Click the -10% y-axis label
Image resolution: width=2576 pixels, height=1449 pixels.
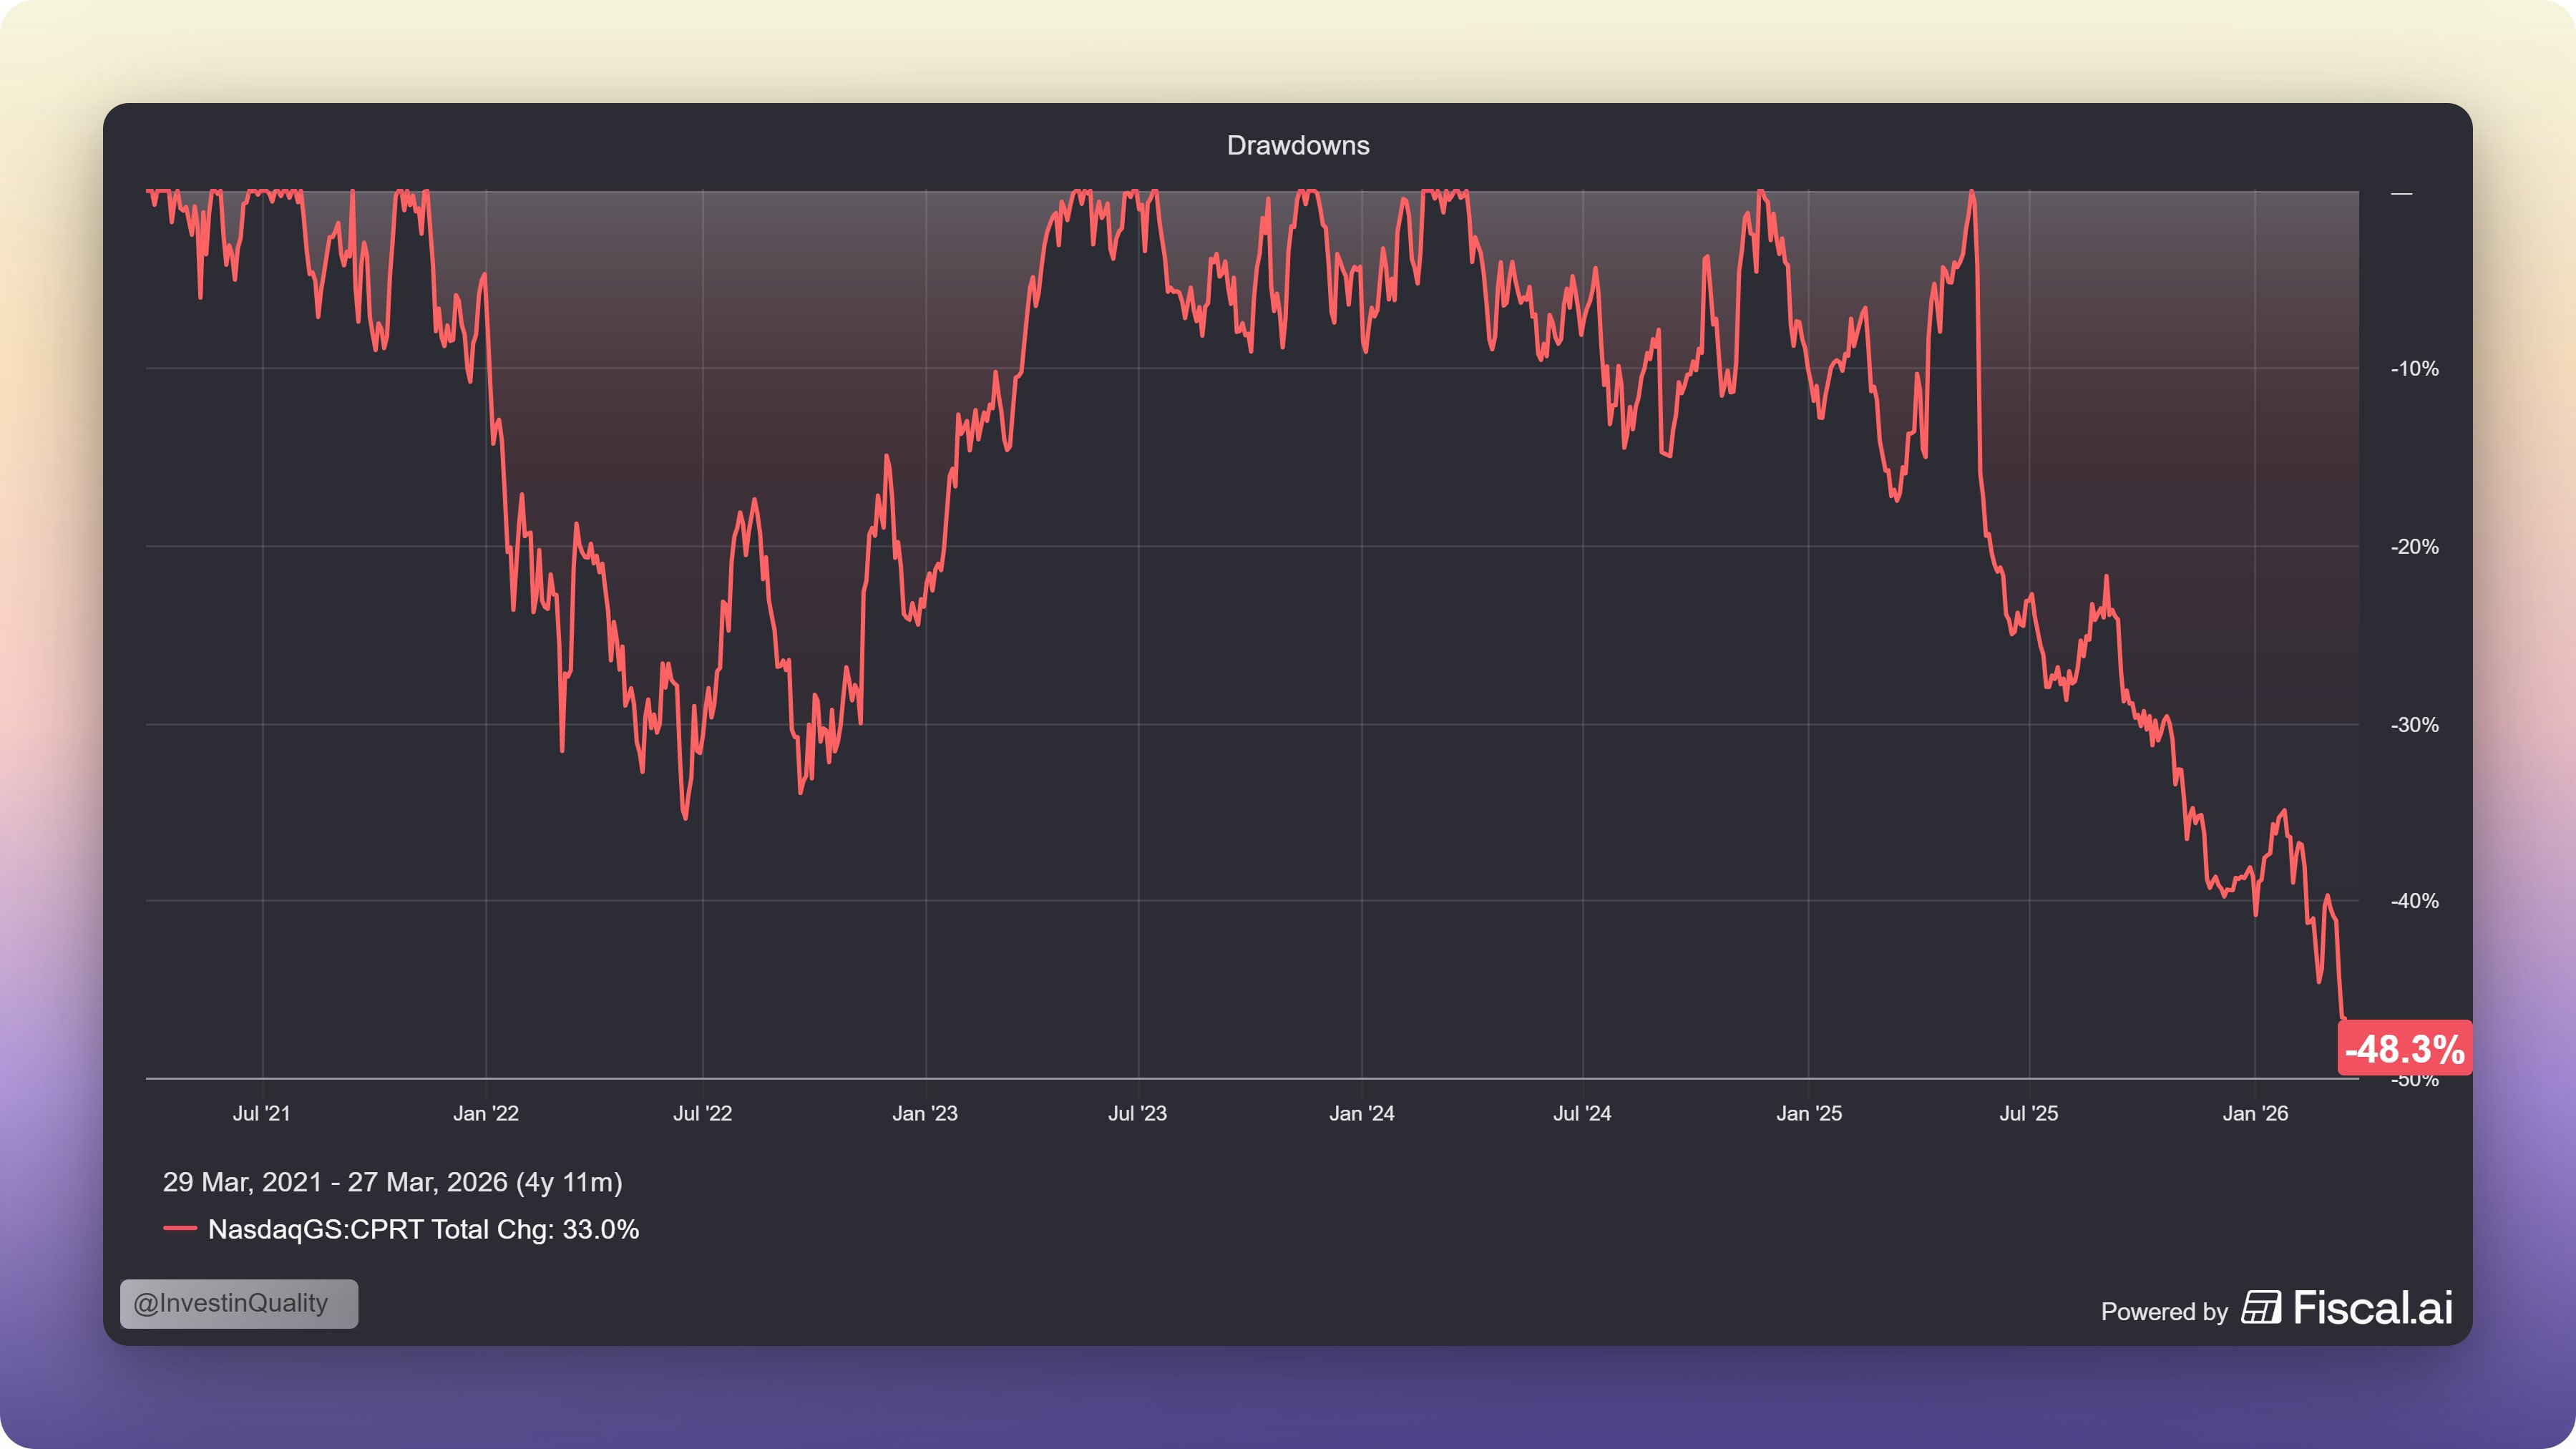(x=2414, y=369)
